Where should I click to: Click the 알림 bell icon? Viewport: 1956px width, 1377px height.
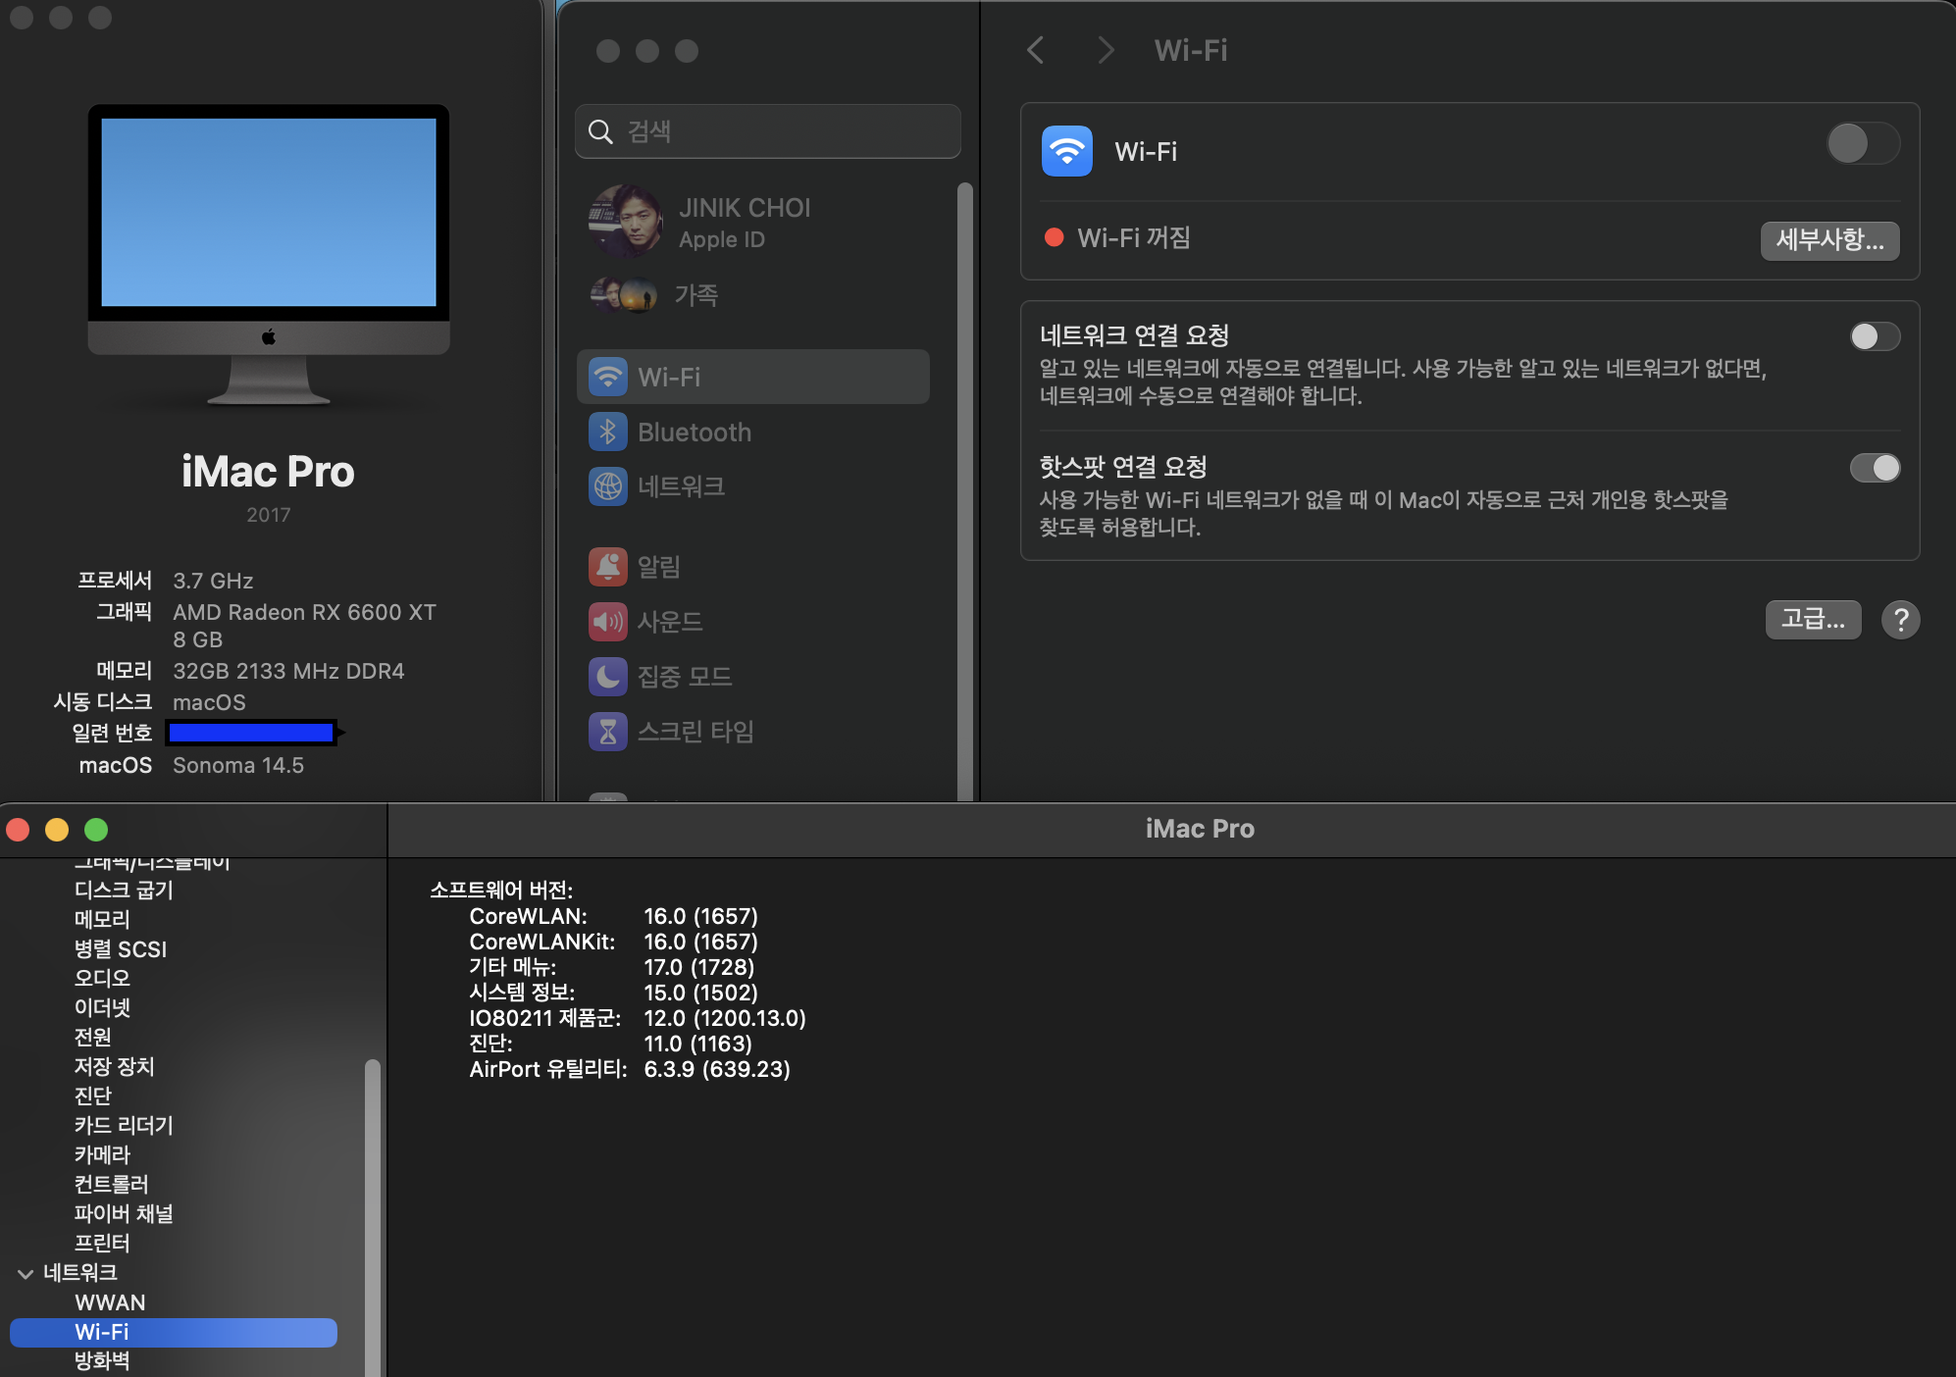(608, 566)
